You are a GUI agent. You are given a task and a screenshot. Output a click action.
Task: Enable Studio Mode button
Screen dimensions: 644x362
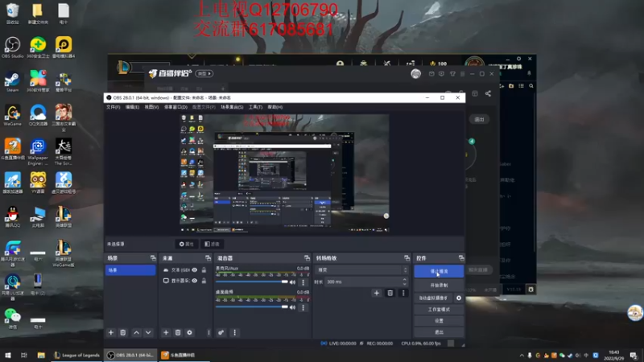click(x=439, y=310)
